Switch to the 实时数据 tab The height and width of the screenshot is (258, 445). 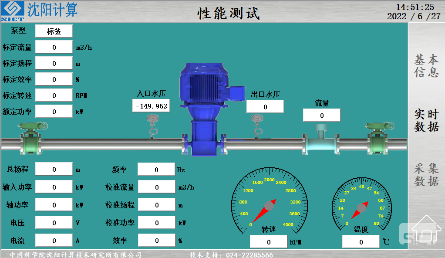pyautogui.click(x=426, y=120)
